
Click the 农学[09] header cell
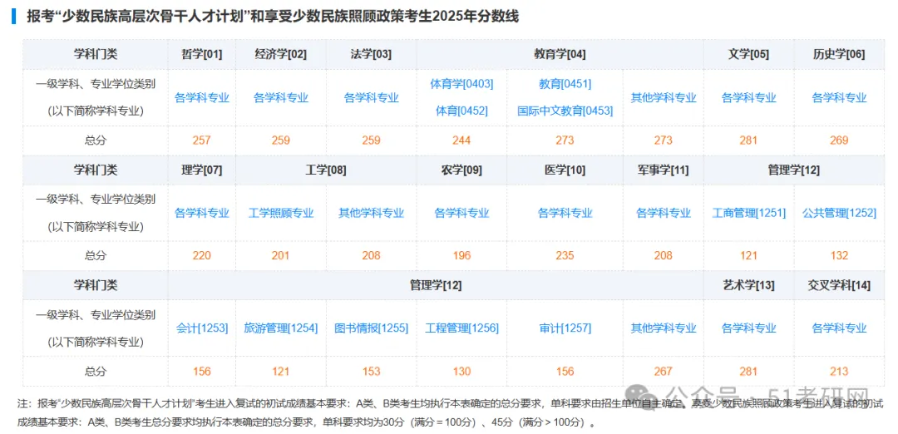pyautogui.click(x=461, y=170)
